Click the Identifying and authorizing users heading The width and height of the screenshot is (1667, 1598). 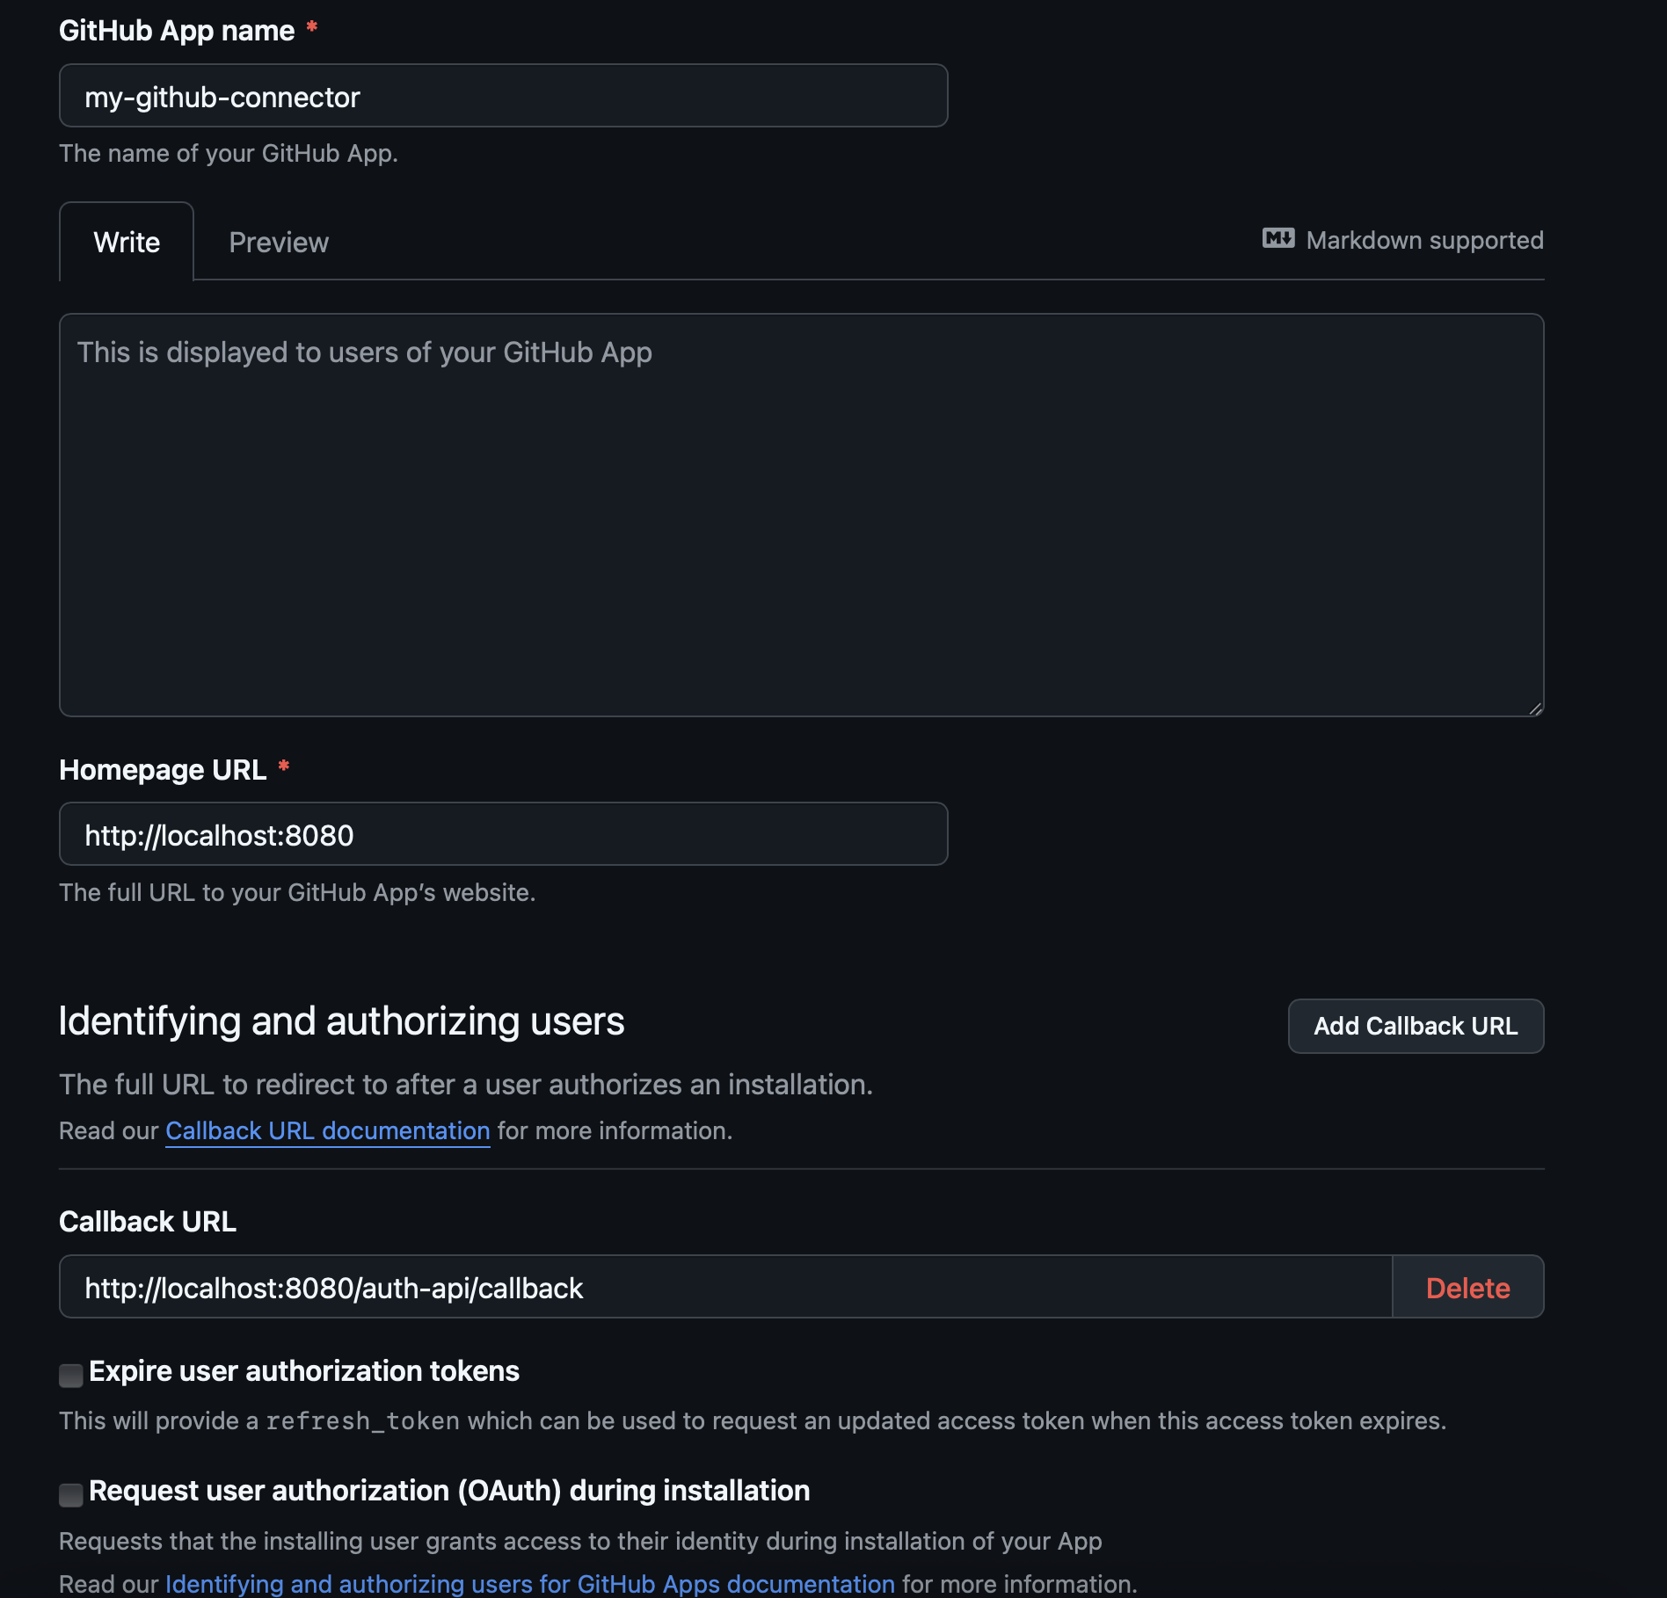pos(342,1021)
